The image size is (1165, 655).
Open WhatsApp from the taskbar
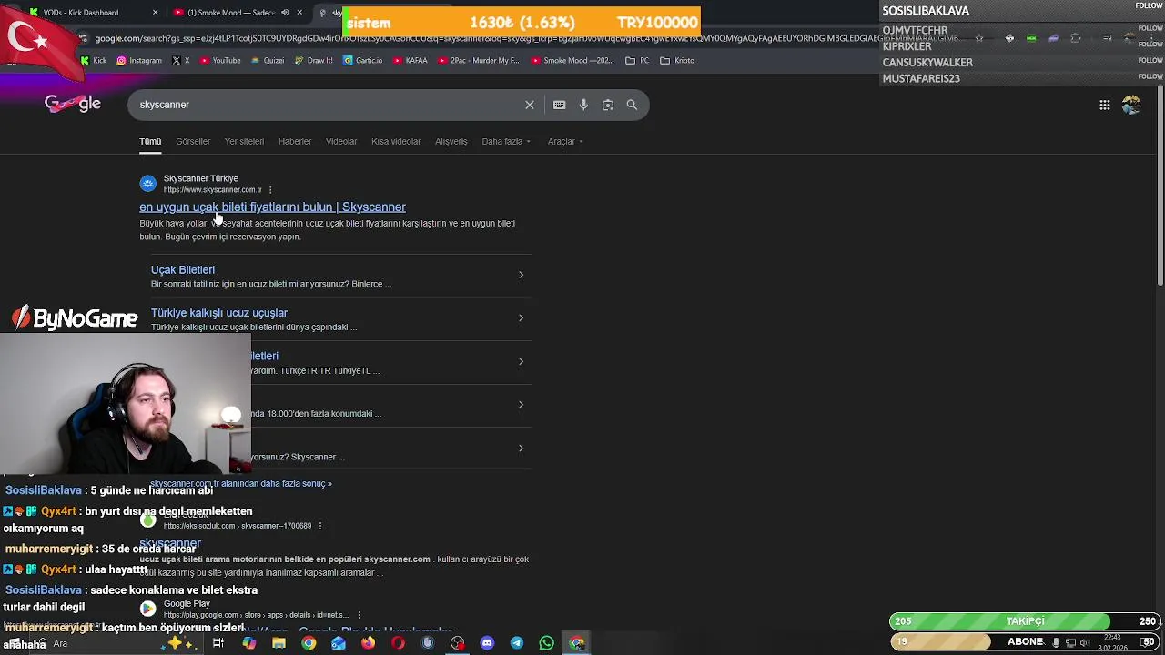tap(546, 643)
